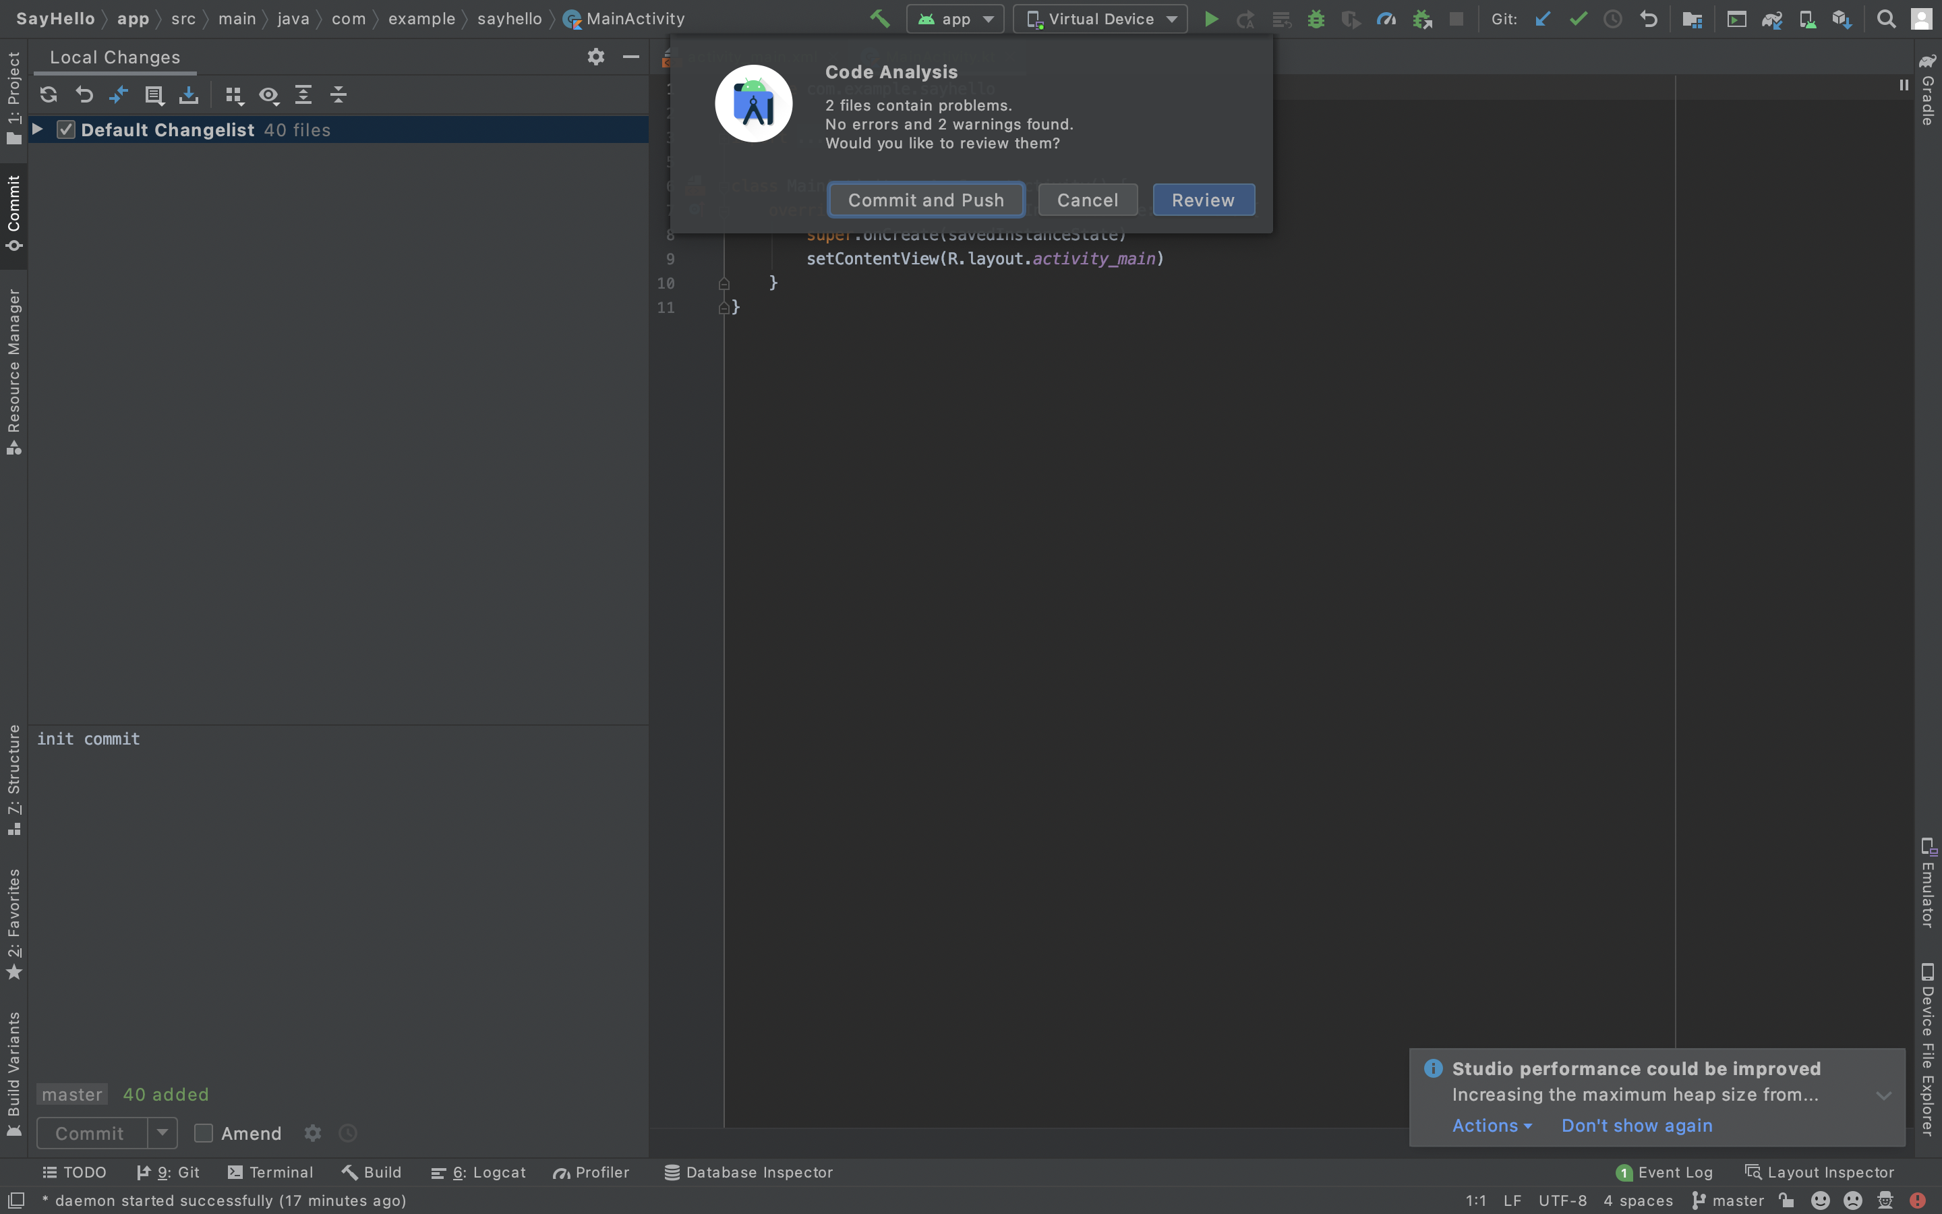This screenshot has height=1214, width=1942.
Task: Click Collapse All in changes toolbar
Action: [x=339, y=94]
